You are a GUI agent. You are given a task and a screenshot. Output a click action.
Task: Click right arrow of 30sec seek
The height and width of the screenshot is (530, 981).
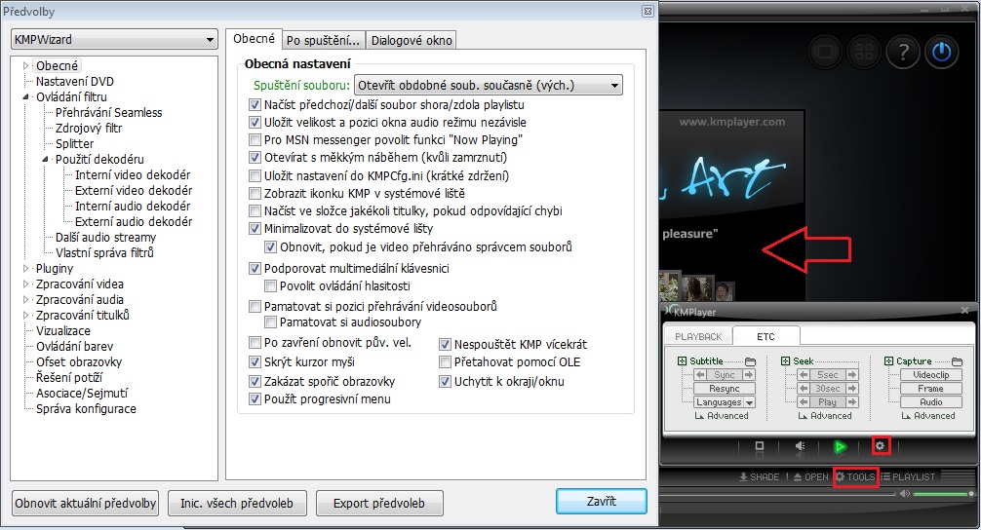(851, 389)
